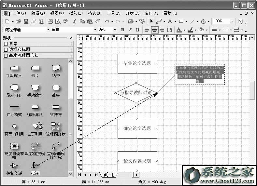Viewport: 257px width, 186px height.
Task: Click the New document icon
Action: [7, 21]
